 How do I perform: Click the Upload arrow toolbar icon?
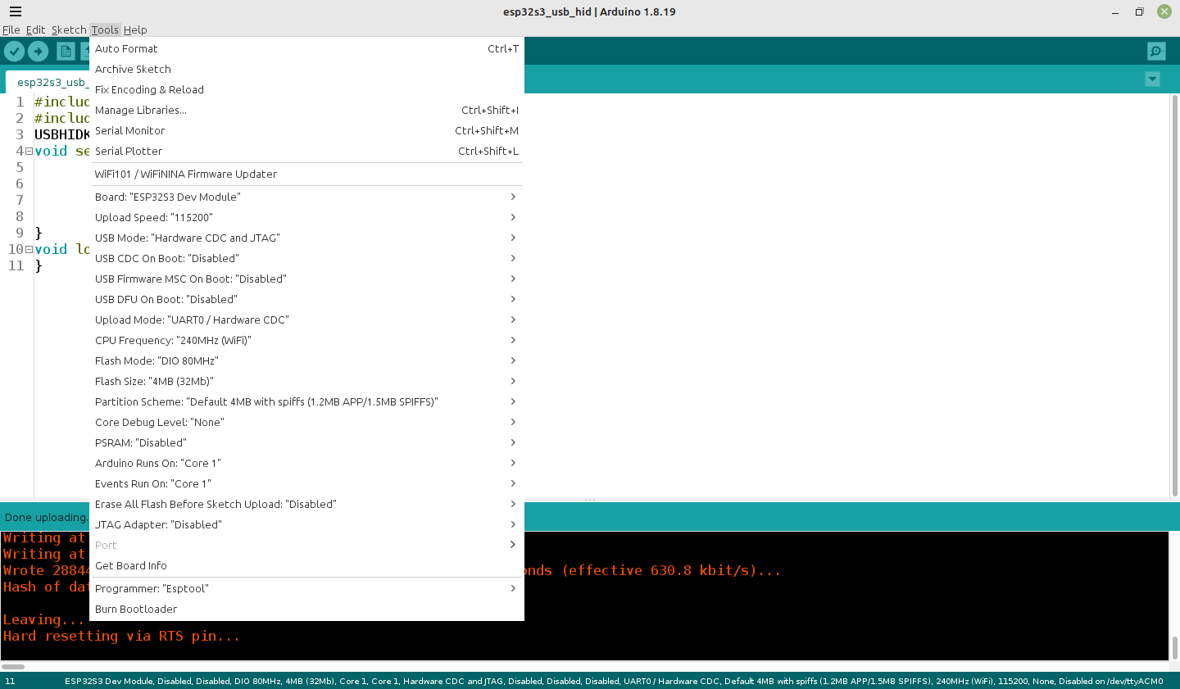(x=39, y=52)
